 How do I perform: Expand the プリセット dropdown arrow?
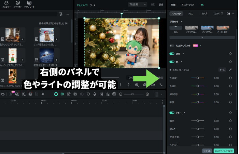pos(182,22)
